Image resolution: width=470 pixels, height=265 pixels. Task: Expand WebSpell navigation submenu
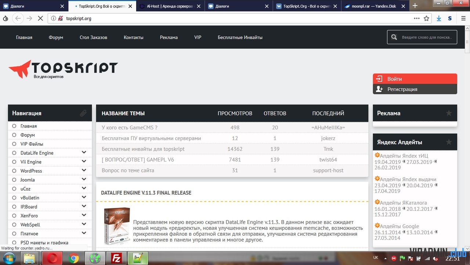[84, 224]
